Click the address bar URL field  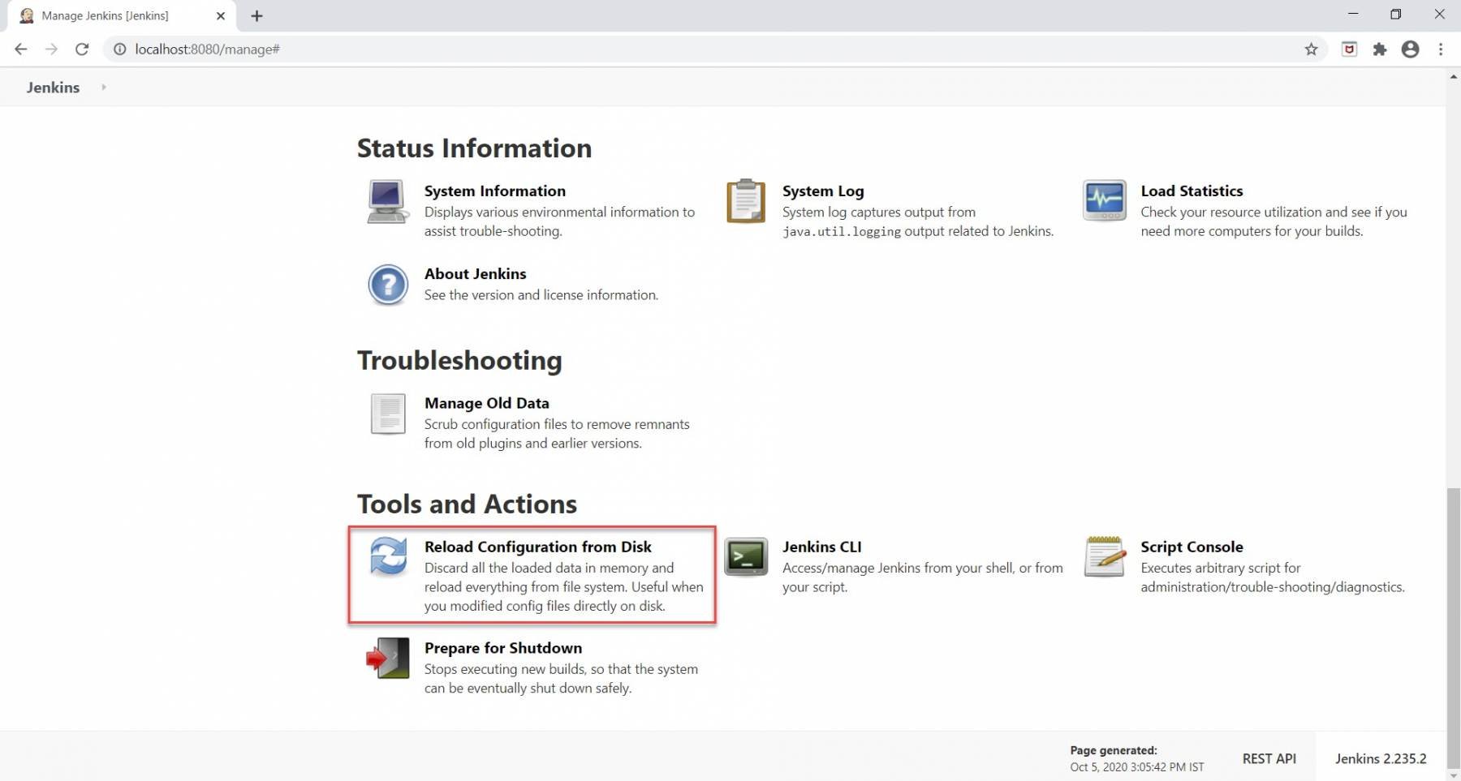coord(714,49)
